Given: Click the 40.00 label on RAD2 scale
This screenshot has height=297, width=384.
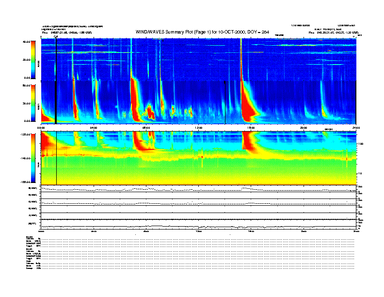Looking at the screenshot, I should tap(26, 42).
